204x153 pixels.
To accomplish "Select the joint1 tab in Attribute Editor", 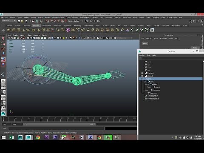I will coord(145,43).
